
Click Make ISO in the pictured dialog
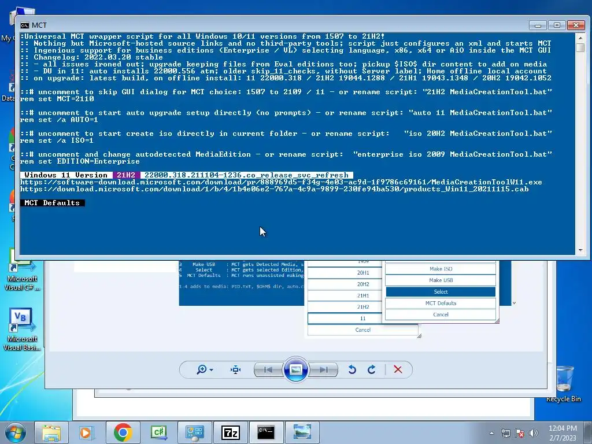click(441, 269)
